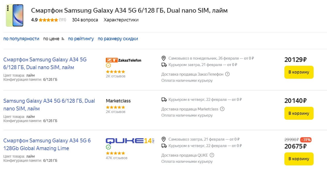Click the Samsung Galaxy A34 product thumbnail
This screenshot has width=327, height=170.
[x=15, y=15]
